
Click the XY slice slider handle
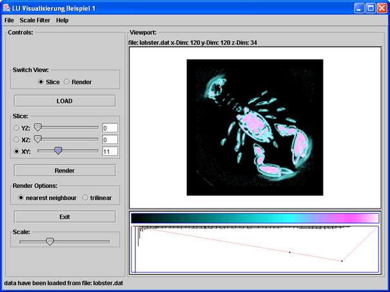[58, 151]
